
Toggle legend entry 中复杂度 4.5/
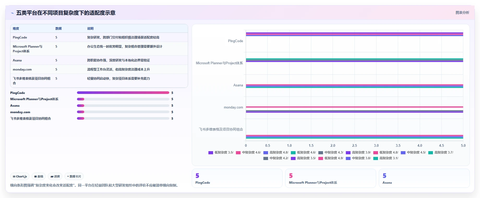(413, 153)
